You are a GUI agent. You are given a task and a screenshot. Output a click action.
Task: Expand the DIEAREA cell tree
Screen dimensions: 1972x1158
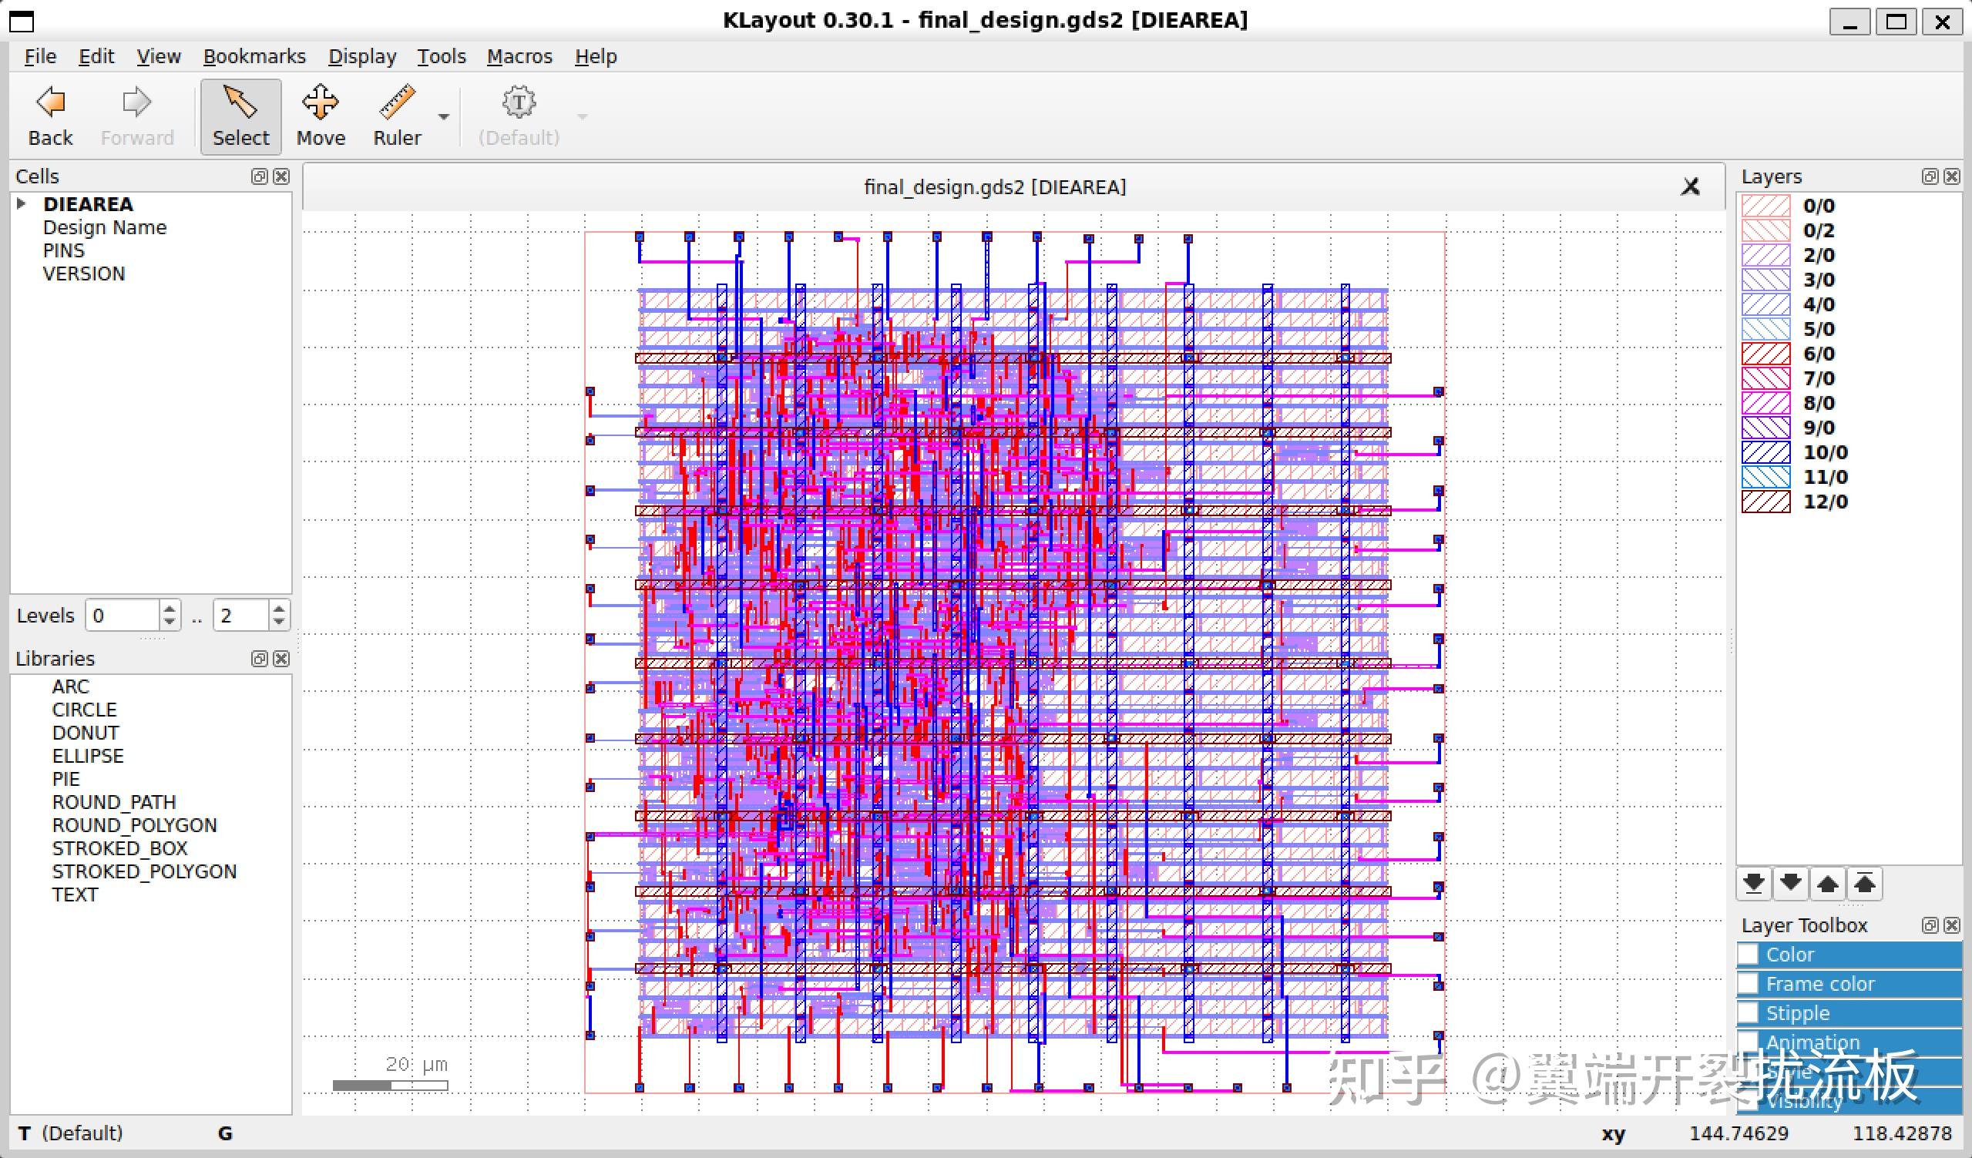coord(22,203)
